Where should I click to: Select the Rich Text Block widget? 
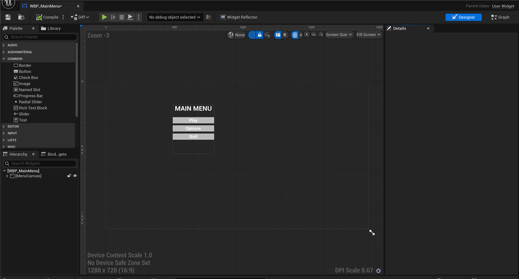tap(30, 108)
